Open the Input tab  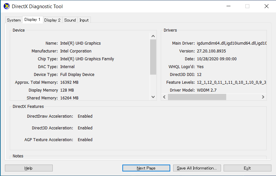tap(84, 20)
